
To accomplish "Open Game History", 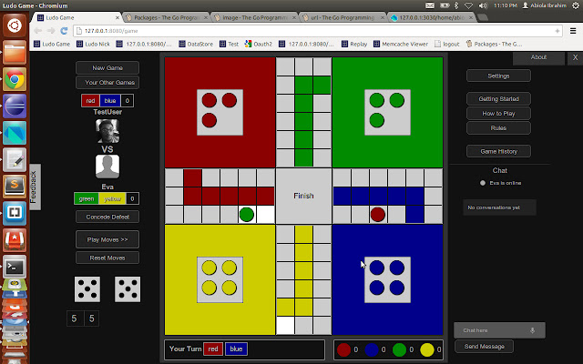I will point(498,151).
